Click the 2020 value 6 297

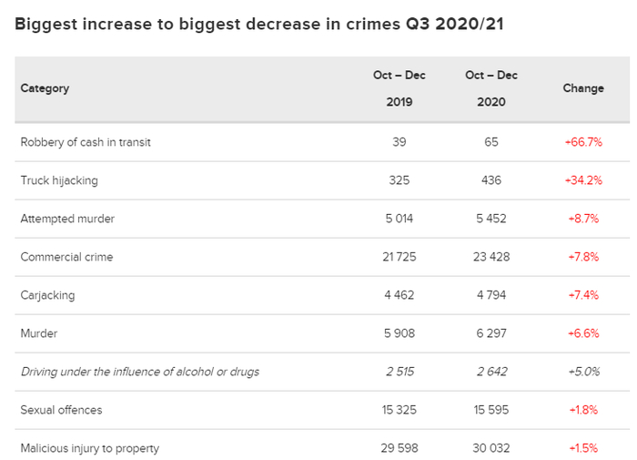490,333
